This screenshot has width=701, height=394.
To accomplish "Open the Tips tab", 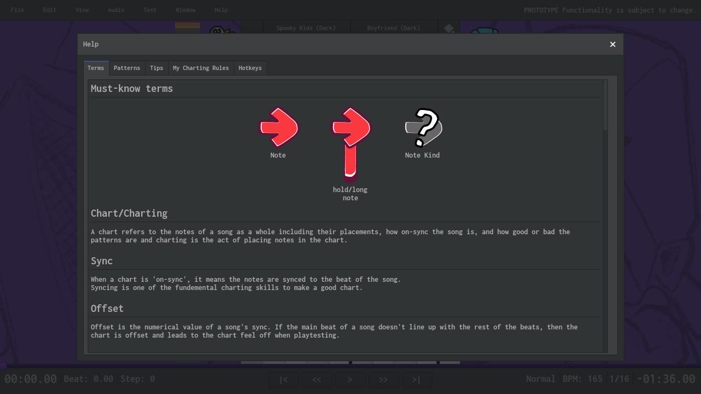I will point(157,68).
